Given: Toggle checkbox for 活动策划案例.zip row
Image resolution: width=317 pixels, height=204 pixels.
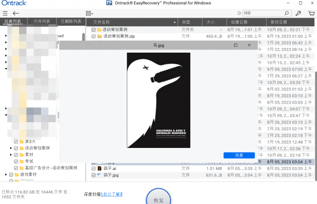Looking at the screenshot, I should pos(93,36).
